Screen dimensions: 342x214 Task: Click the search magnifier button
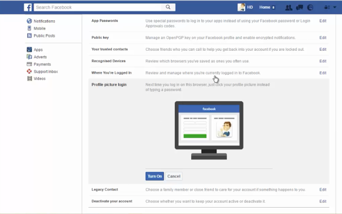coord(168,7)
